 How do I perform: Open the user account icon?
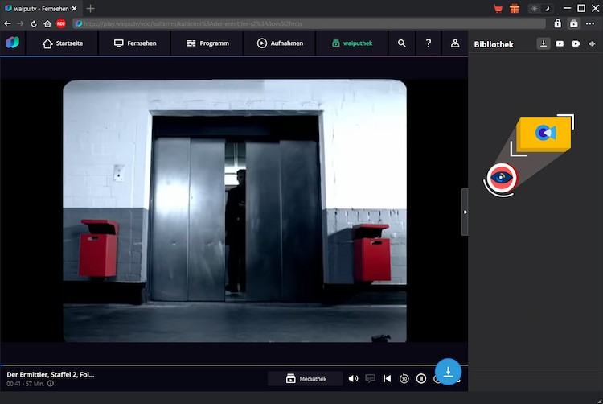[455, 43]
